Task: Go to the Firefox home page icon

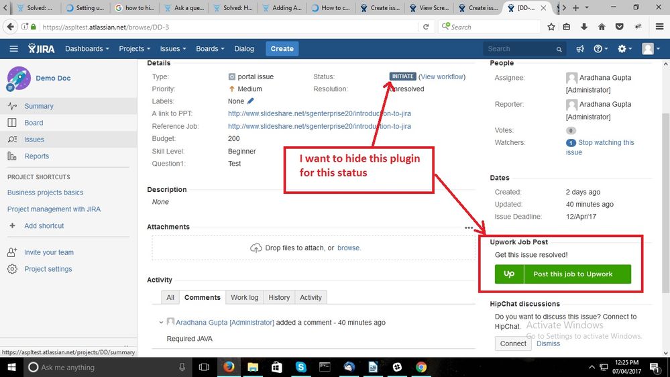Action: point(602,27)
